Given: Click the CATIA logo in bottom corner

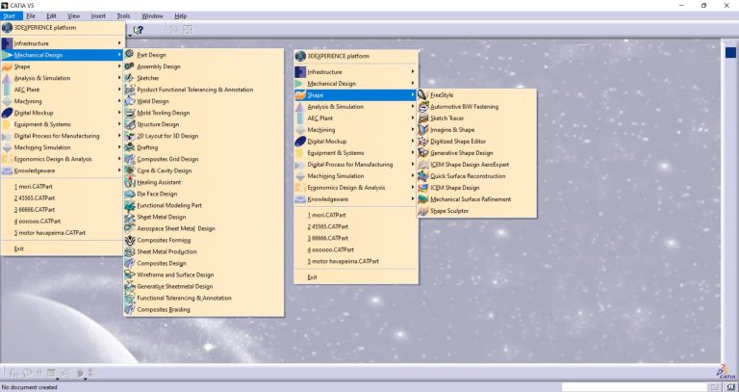Looking at the screenshot, I should click(x=726, y=371).
